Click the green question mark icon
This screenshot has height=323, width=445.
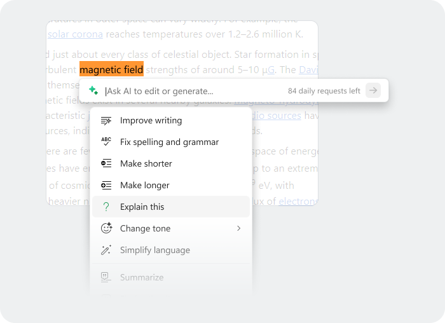click(106, 207)
